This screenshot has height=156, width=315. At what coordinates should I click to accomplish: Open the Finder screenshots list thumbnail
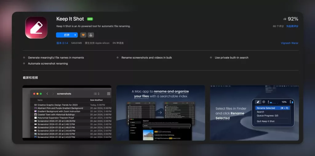[x=67, y=113]
